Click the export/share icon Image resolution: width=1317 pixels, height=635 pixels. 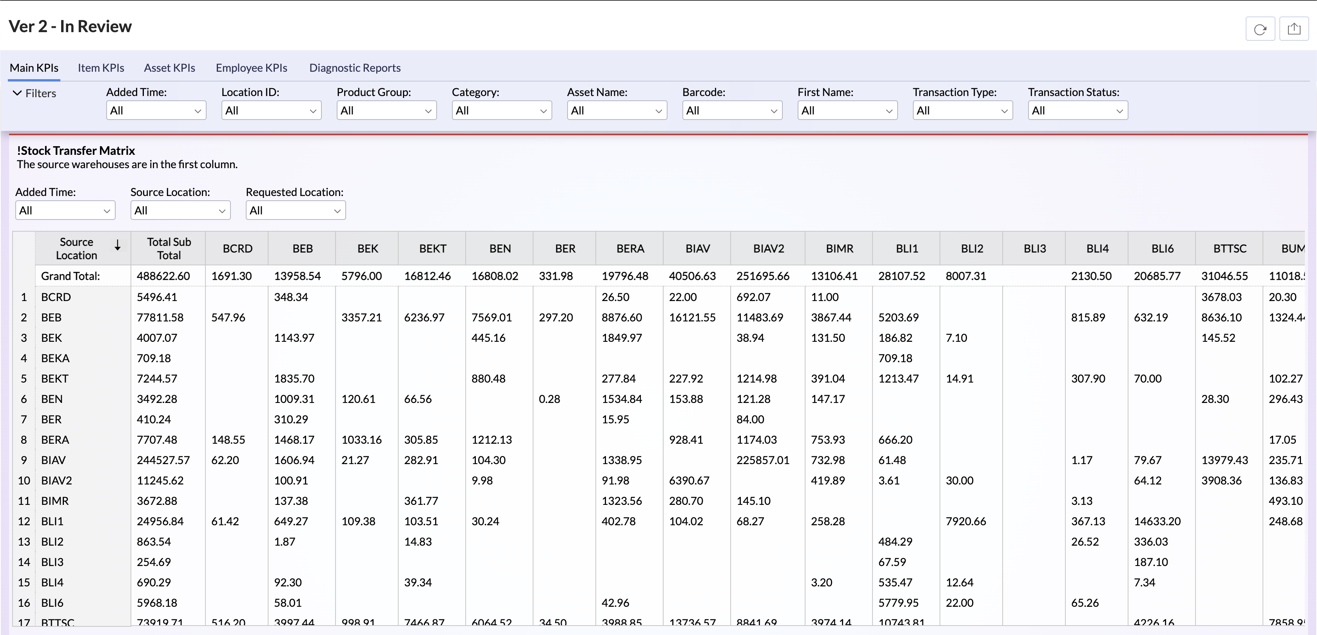pos(1293,29)
